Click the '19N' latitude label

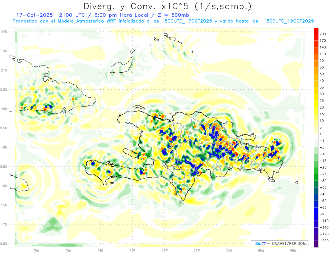pyautogui.click(x=4, y=147)
